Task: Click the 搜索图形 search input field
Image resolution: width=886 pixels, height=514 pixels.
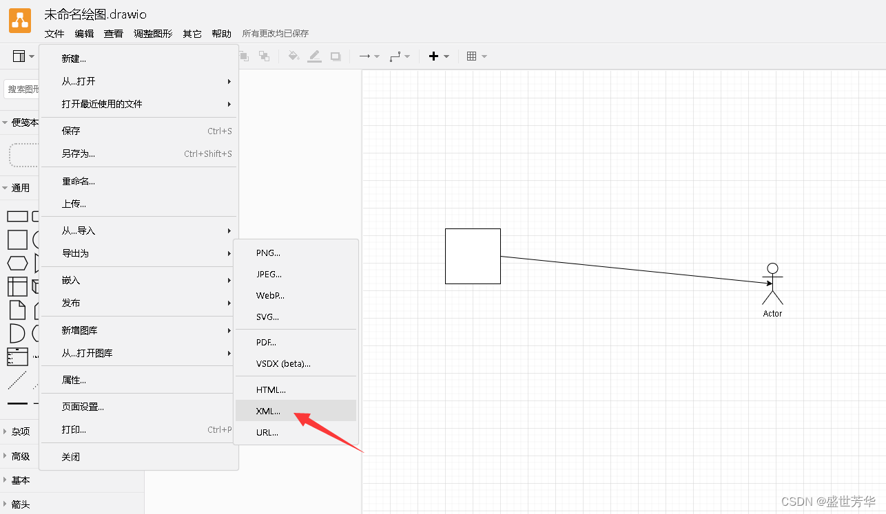Action: (22, 89)
